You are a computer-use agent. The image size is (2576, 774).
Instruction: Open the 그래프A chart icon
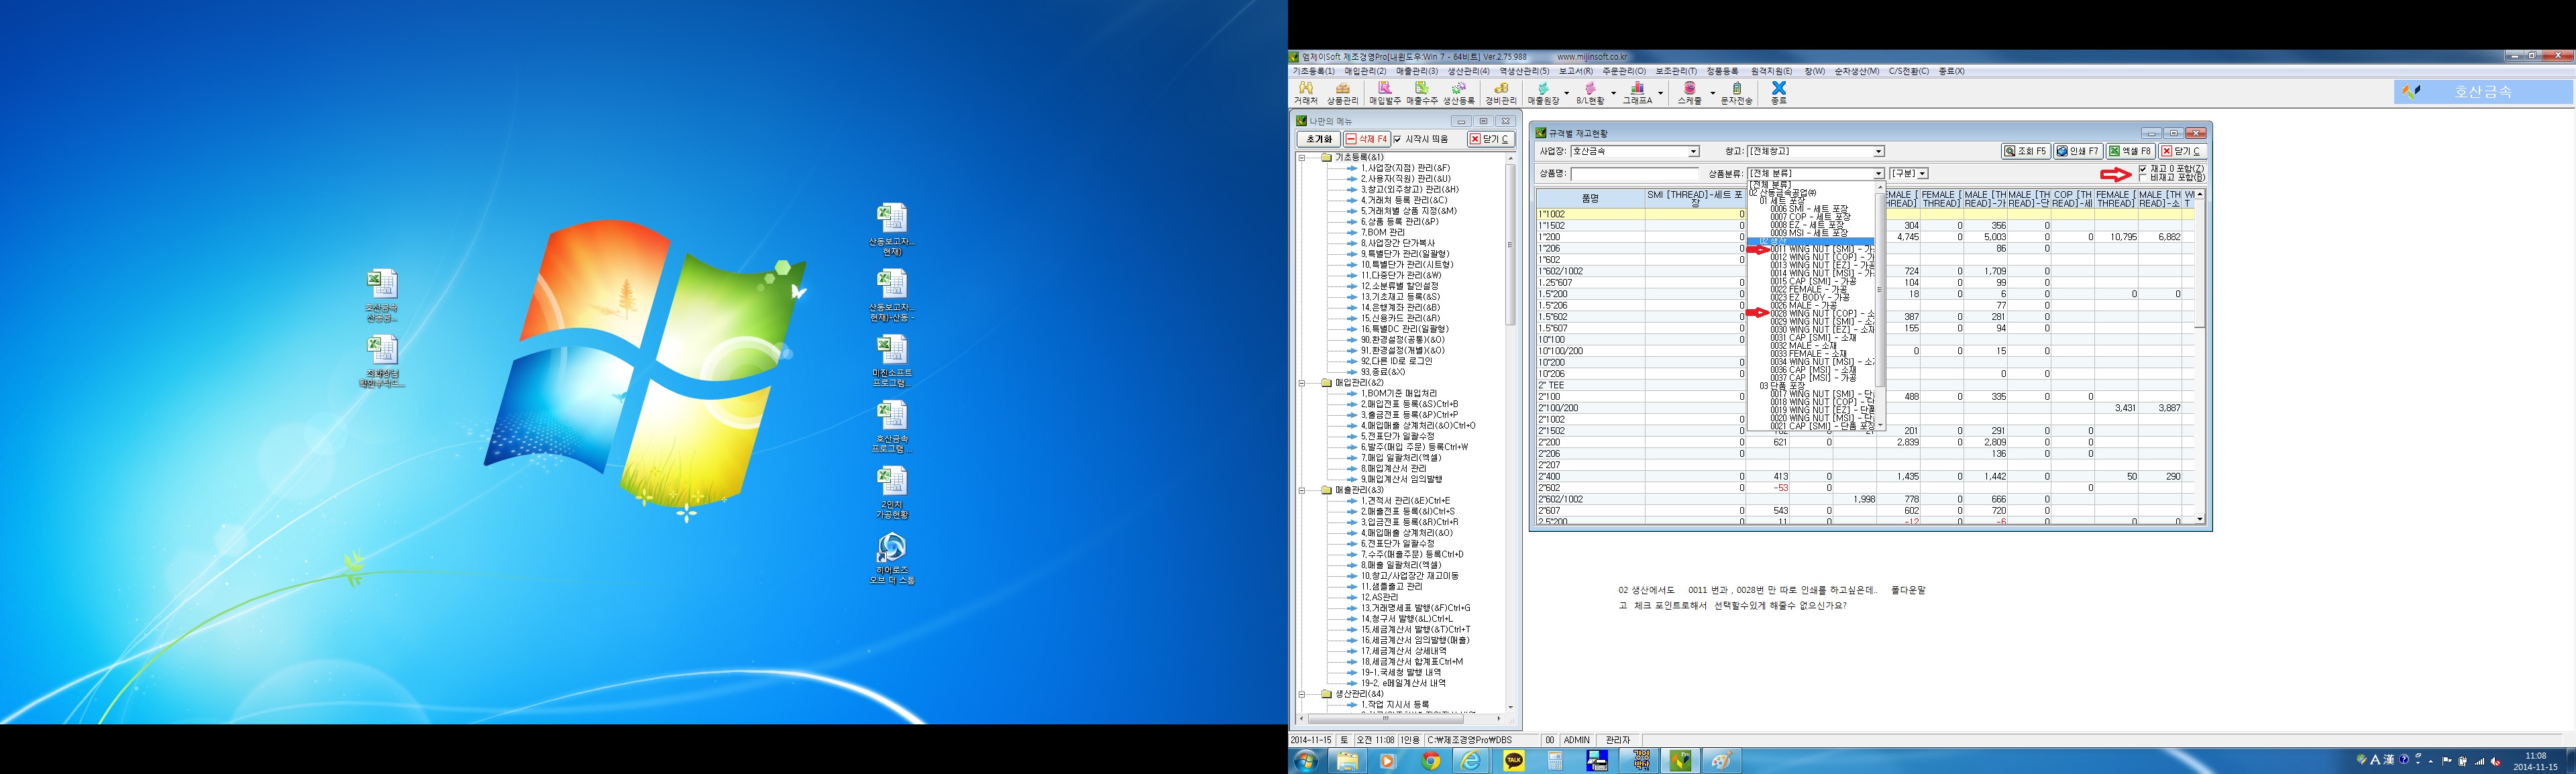pos(1637,93)
